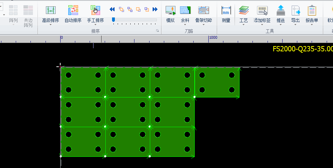Expand the 工艺 process dropdown

[243, 25]
